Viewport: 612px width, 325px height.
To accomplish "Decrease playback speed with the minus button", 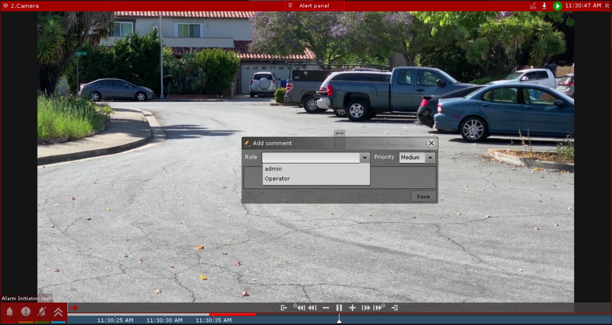I will click(326, 308).
